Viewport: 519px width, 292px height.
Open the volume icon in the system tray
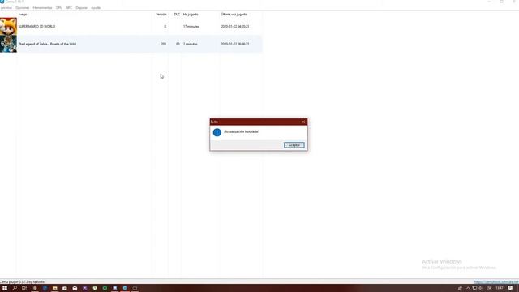click(x=480, y=288)
